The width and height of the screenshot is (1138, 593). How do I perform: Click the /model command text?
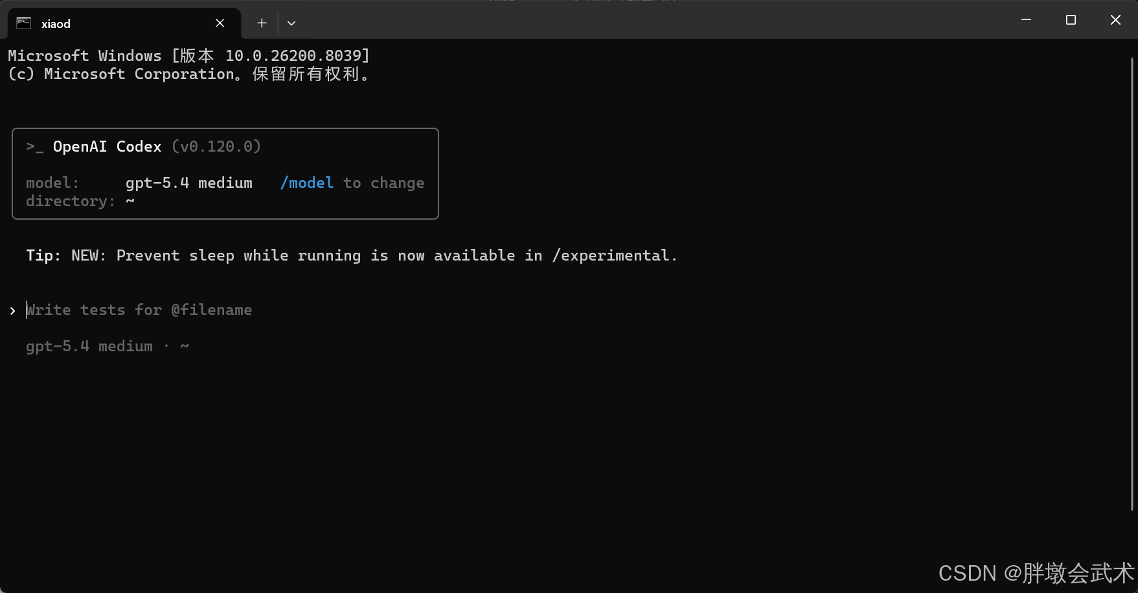tap(307, 183)
